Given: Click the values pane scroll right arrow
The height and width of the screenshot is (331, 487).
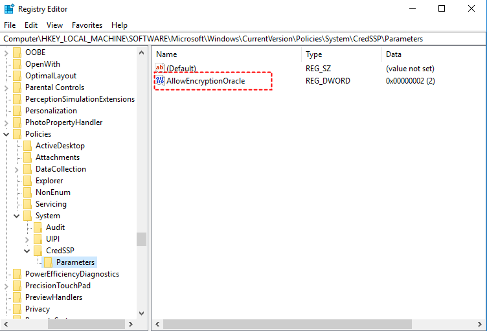Looking at the screenshot, I should click(479, 324).
